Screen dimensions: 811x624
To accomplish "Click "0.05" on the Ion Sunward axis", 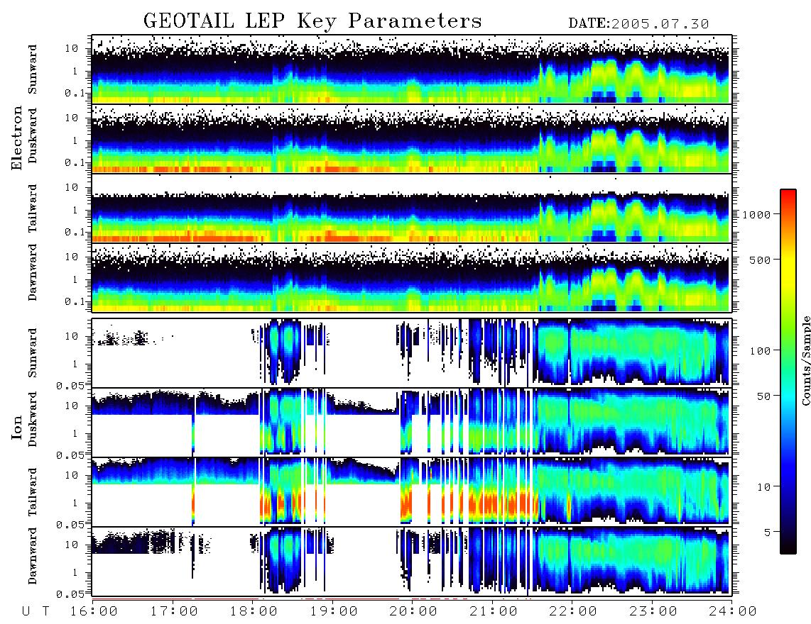I will tap(70, 385).
